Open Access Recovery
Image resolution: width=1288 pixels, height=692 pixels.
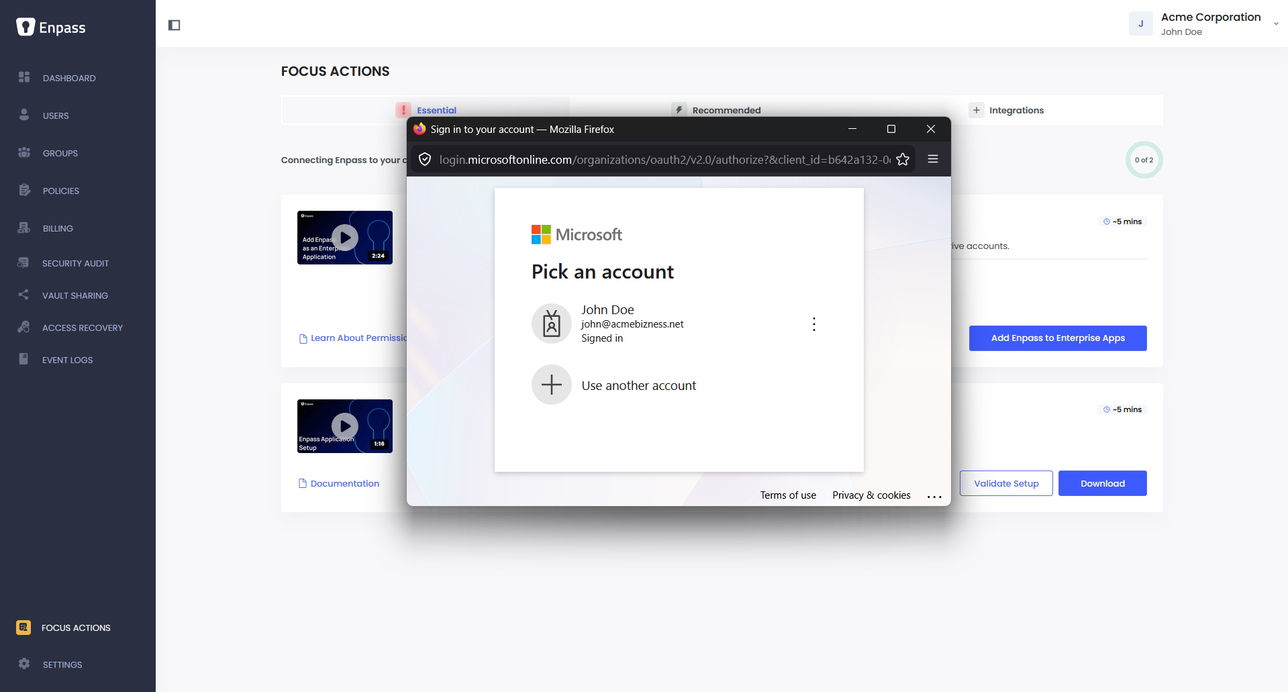[83, 328]
